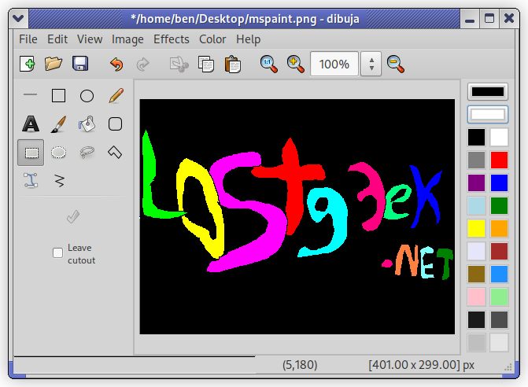Select the Rounded rectangle tool
The image size is (528, 387).
115,123
